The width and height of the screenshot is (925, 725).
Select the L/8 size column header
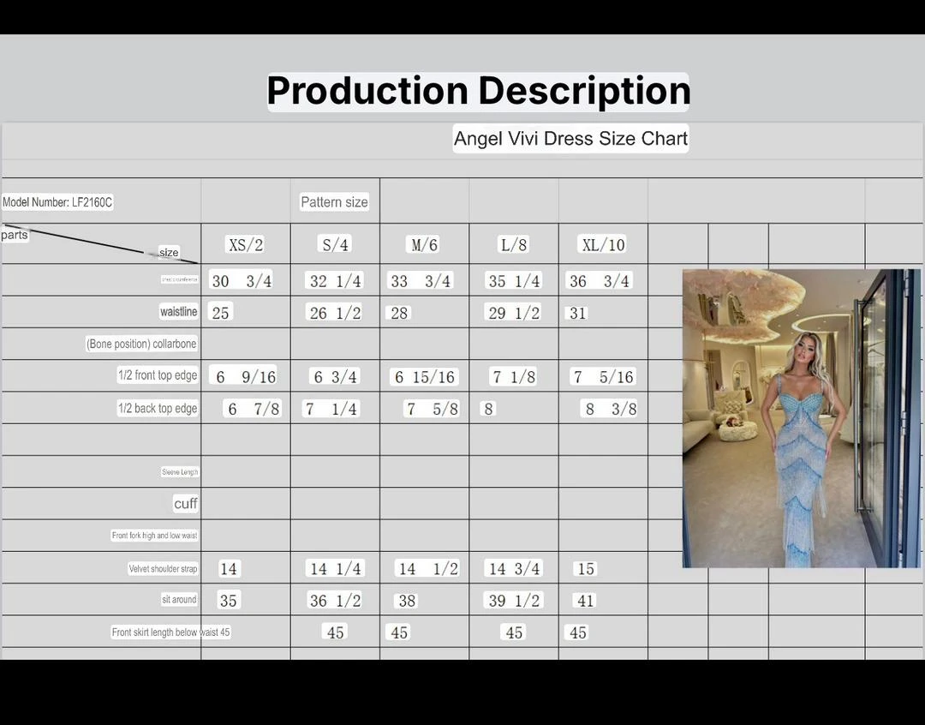pyautogui.click(x=514, y=245)
